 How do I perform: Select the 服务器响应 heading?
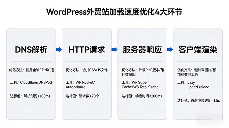click(142, 49)
